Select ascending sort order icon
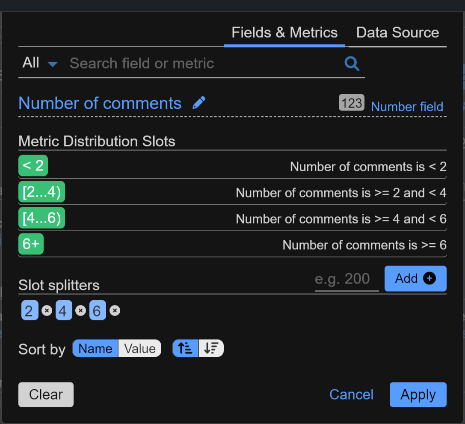 pyautogui.click(x=185, y=349)
